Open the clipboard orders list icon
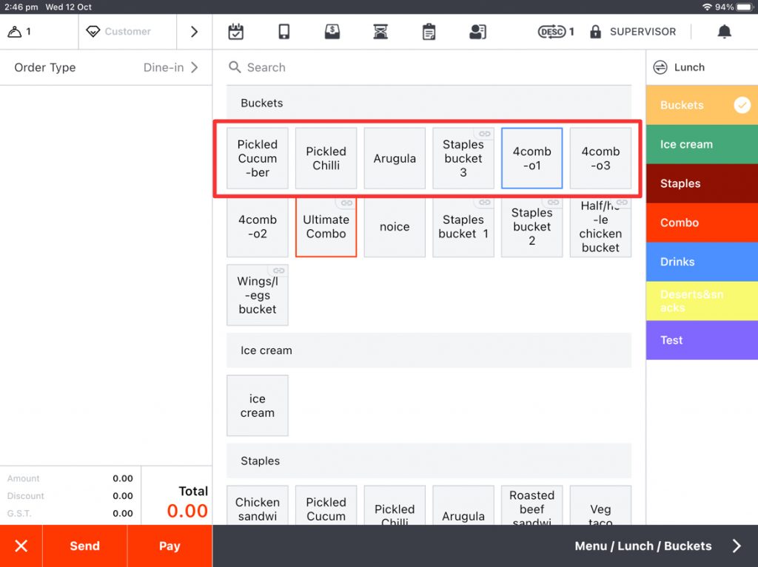This screenshot has width=758, height=567. (x=429, y=32)
